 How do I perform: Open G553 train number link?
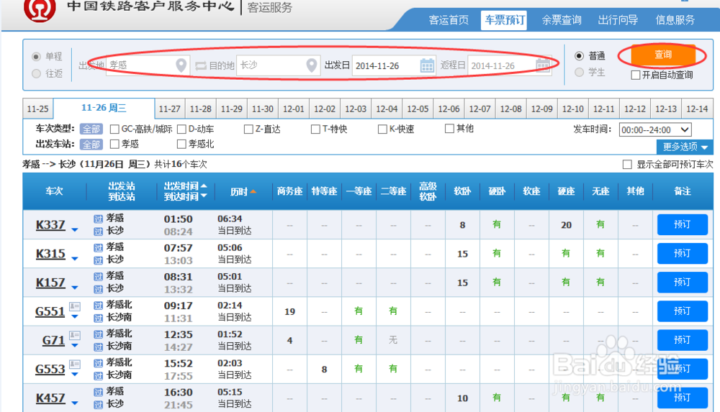click(x=50, y=370)
